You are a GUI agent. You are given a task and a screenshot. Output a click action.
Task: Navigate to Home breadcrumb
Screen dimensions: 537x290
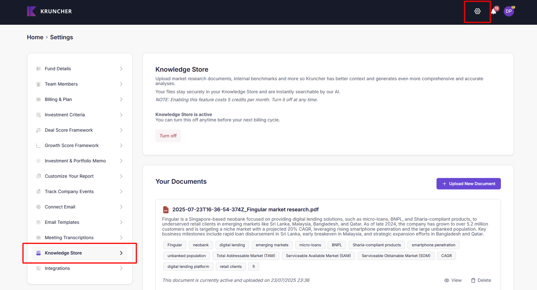35,37
